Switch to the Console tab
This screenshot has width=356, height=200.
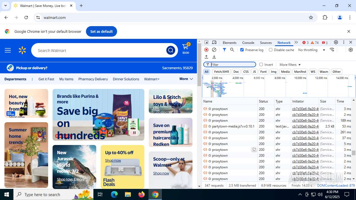pyautogui.click(x=248, y=42)
